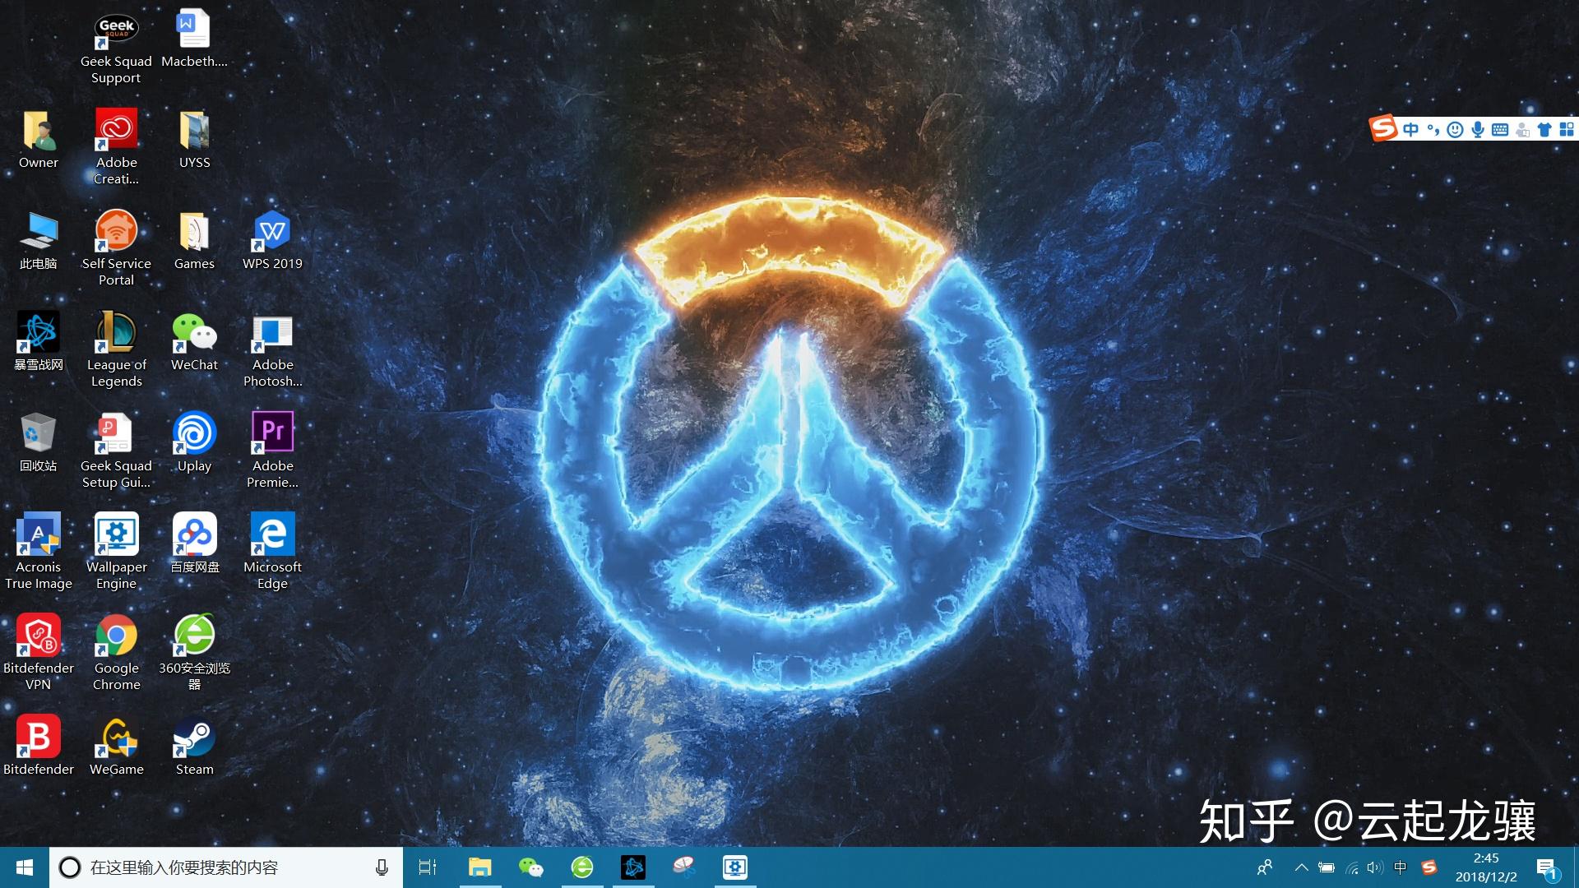The width and height of the screenshot is (1579, 888).
Task: Start WPS 2019 from the desktop
Action: tap(272, 232)
